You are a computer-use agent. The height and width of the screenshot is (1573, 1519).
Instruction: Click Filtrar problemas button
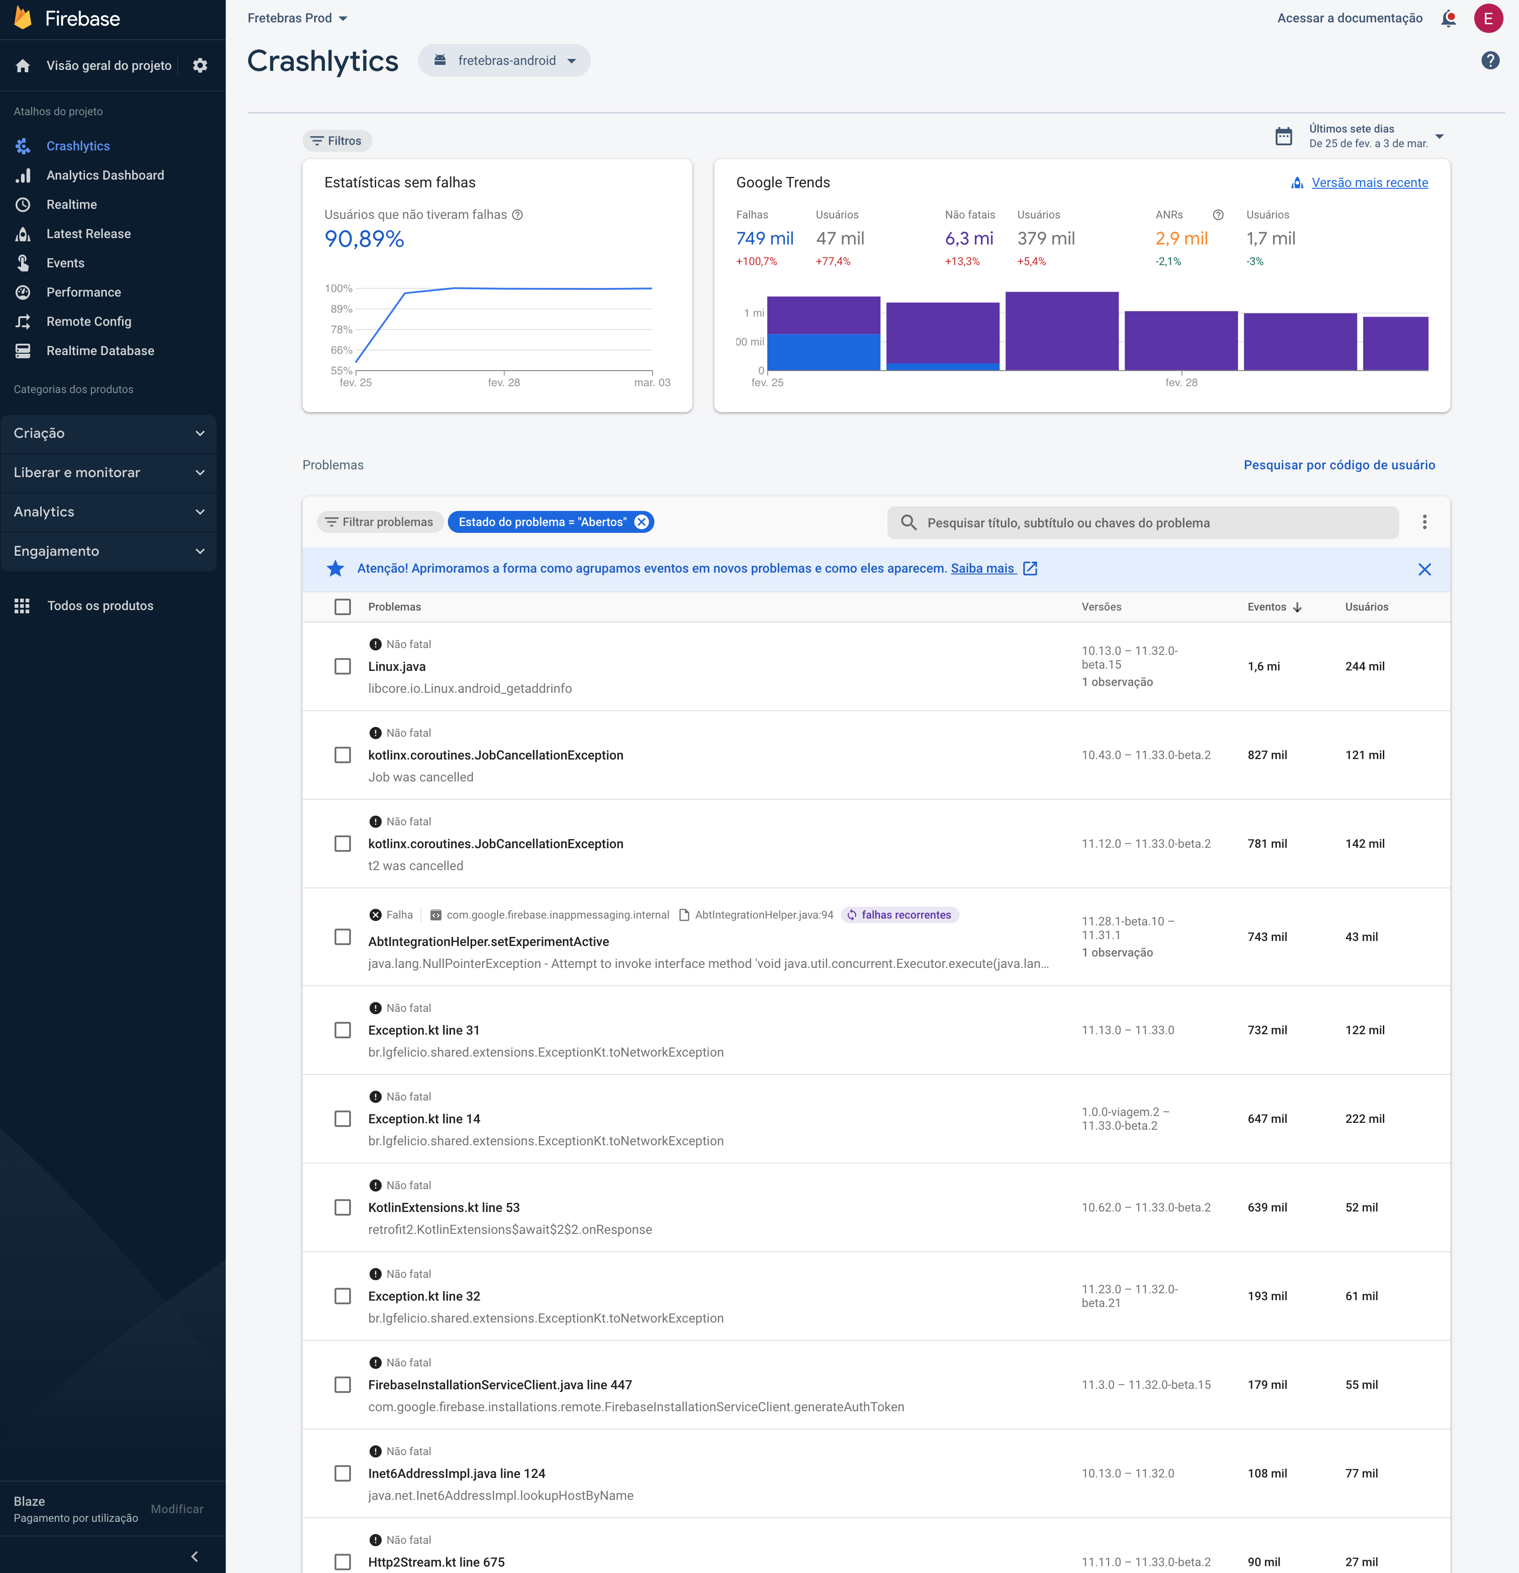point(380,522)
